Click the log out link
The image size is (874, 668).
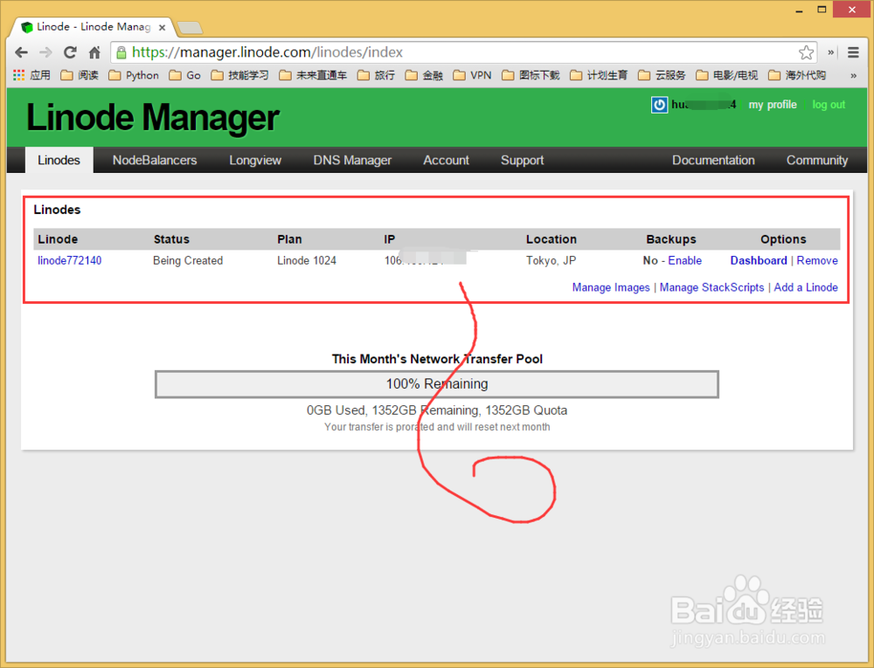click(829, 105)
